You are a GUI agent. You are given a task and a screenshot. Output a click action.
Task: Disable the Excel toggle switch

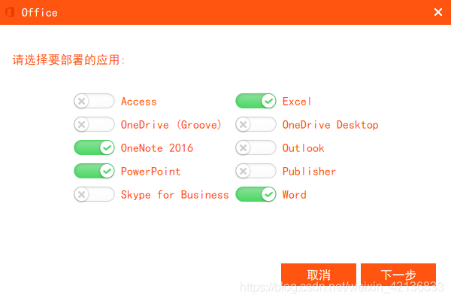(256, 101)
